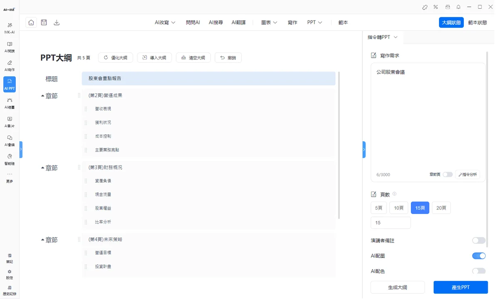
Task: Click drag handle of 現金流量 row
Action: coord(86,195)
